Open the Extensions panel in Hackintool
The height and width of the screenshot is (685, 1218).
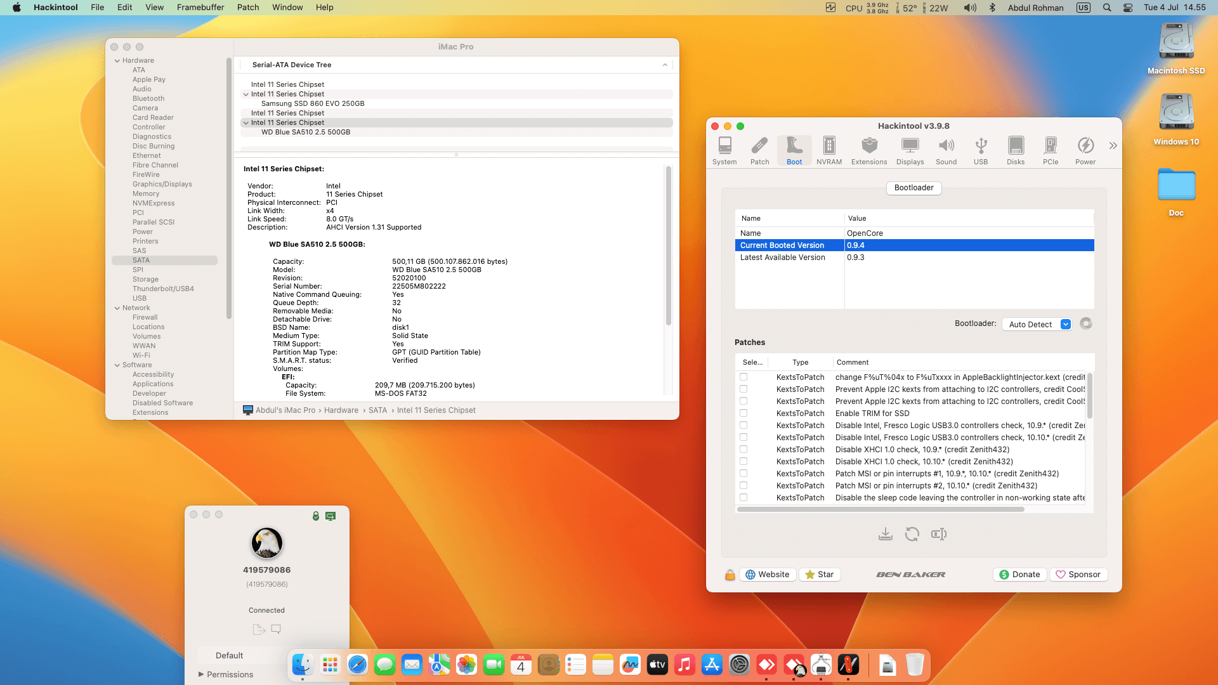point(868,150)
